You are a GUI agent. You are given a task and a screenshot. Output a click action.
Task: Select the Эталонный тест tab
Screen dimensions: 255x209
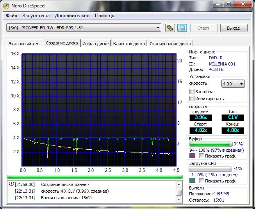coord(25,44)
